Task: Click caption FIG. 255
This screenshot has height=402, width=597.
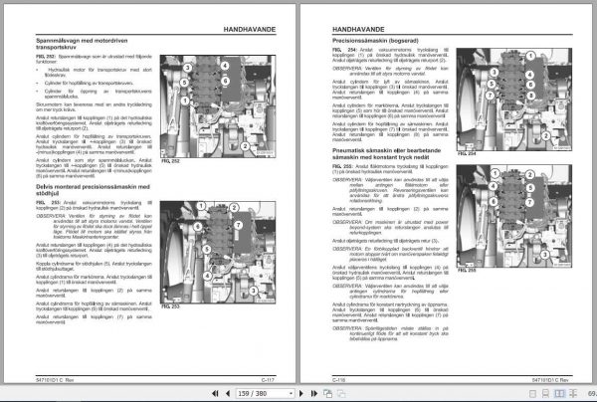Action: (467, 271)
